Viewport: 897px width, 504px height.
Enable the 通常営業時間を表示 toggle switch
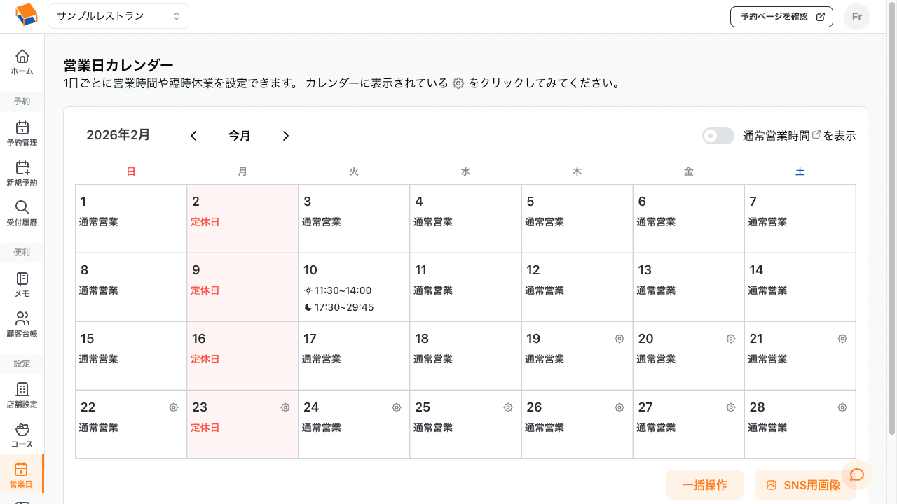tap(718, 136)
